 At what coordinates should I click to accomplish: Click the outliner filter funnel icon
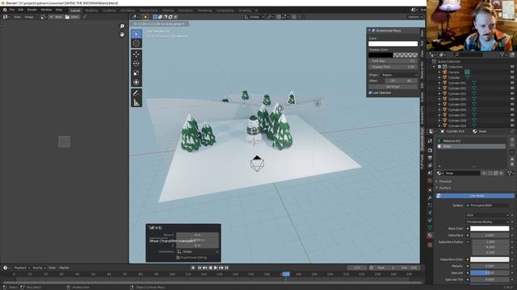(502, 55)
